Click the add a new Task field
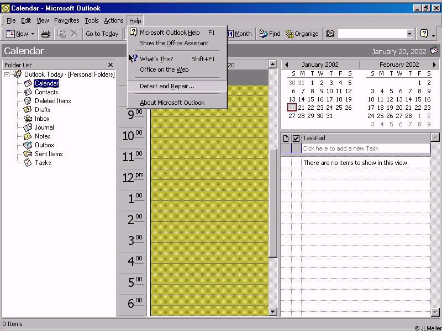442x331 pixels. 365,148
